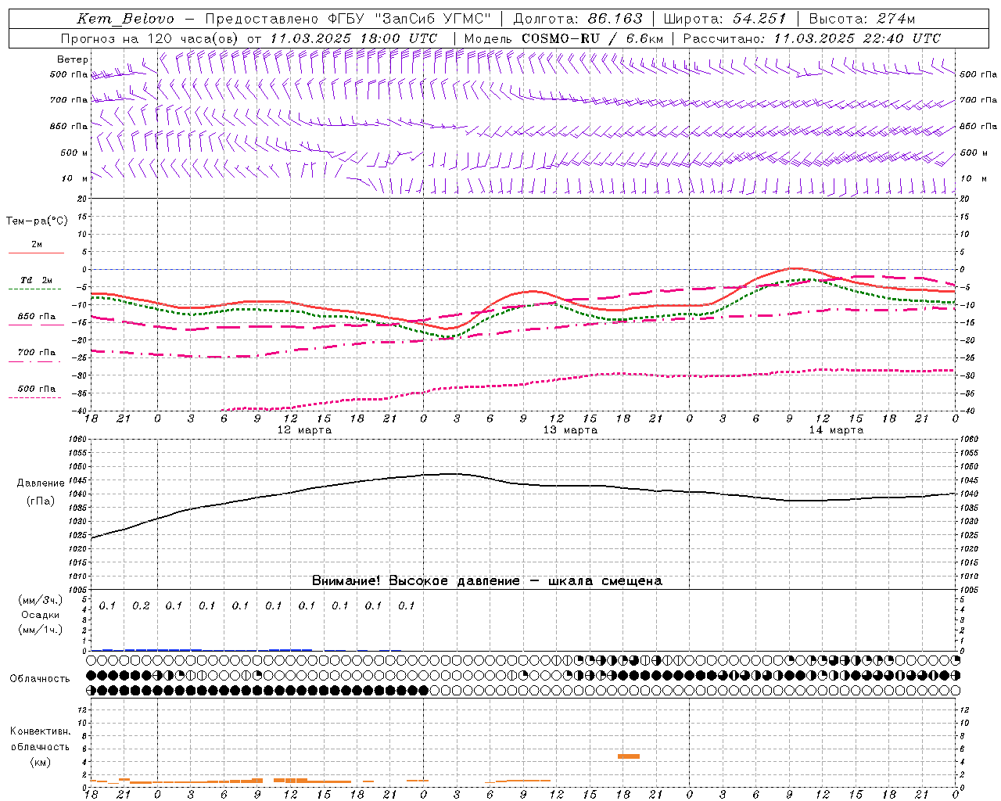Click the Облачность cloudiness label
Screen dimensions: 1001x801
coord(40,679)
